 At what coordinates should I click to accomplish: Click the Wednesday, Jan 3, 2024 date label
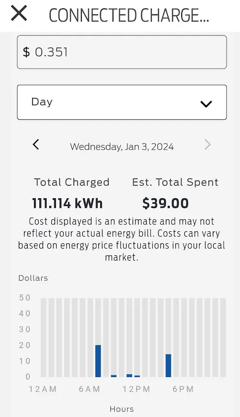tap(122, 146)
